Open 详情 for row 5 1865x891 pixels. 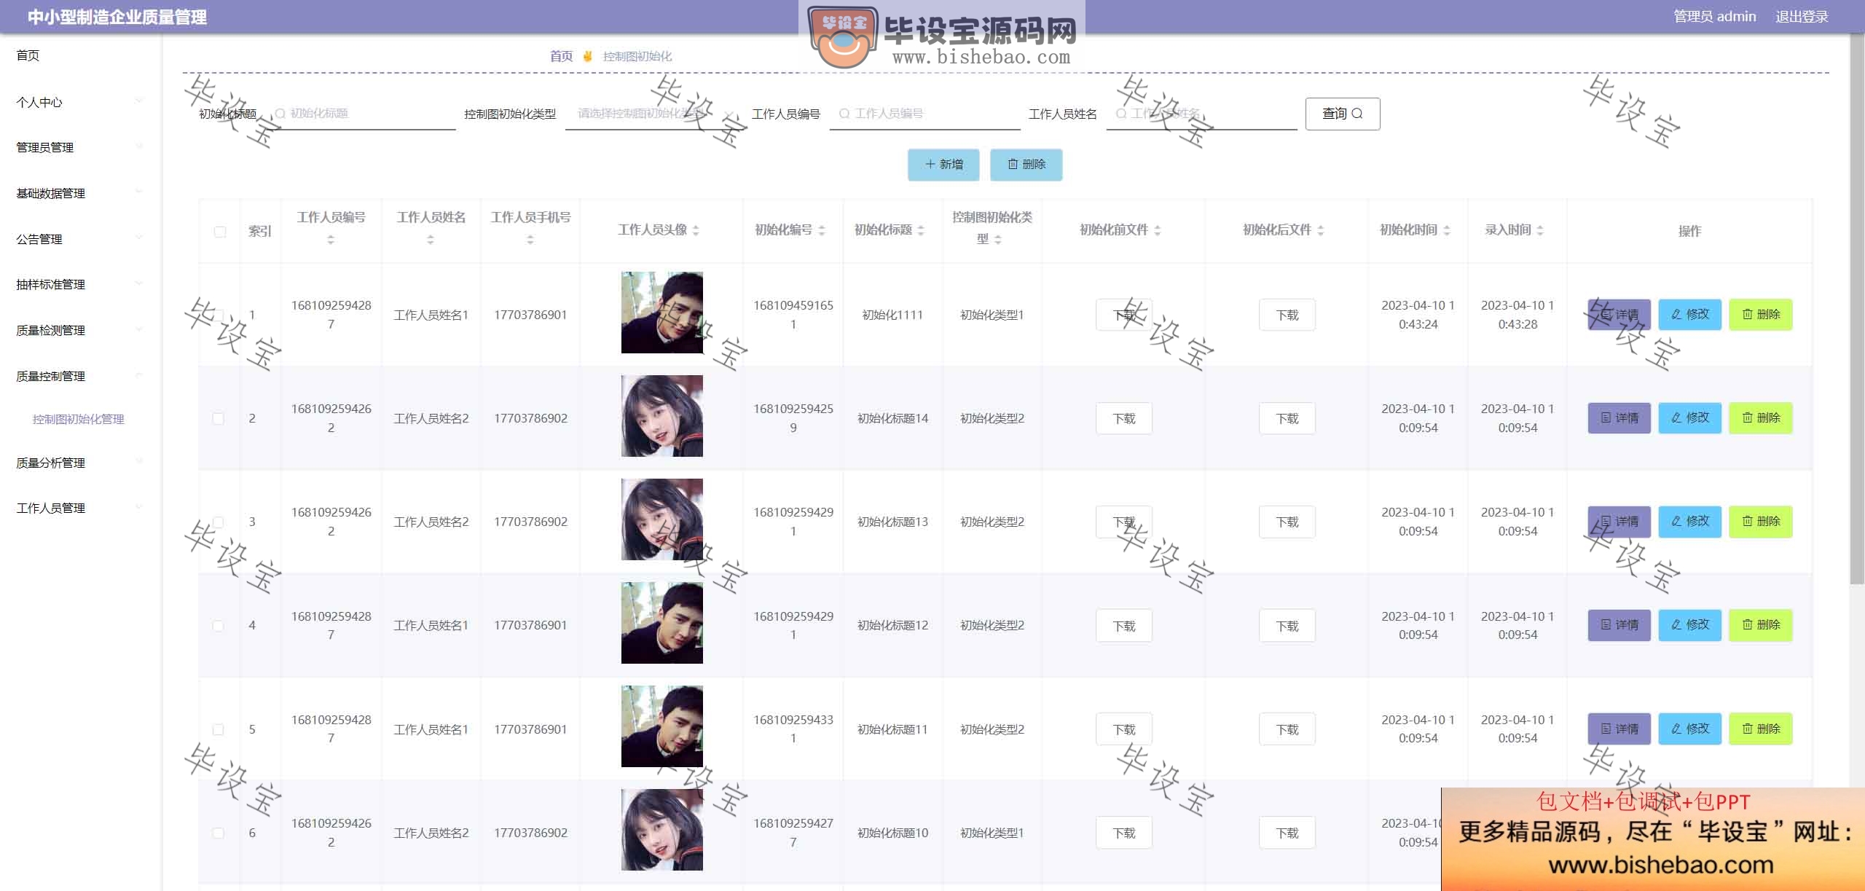coord(1619,729)
